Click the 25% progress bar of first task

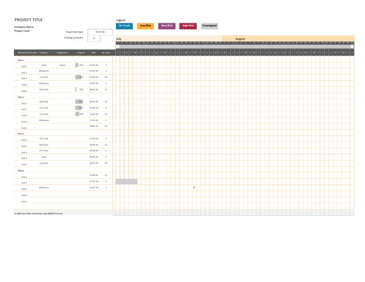(x=77, y=65)
